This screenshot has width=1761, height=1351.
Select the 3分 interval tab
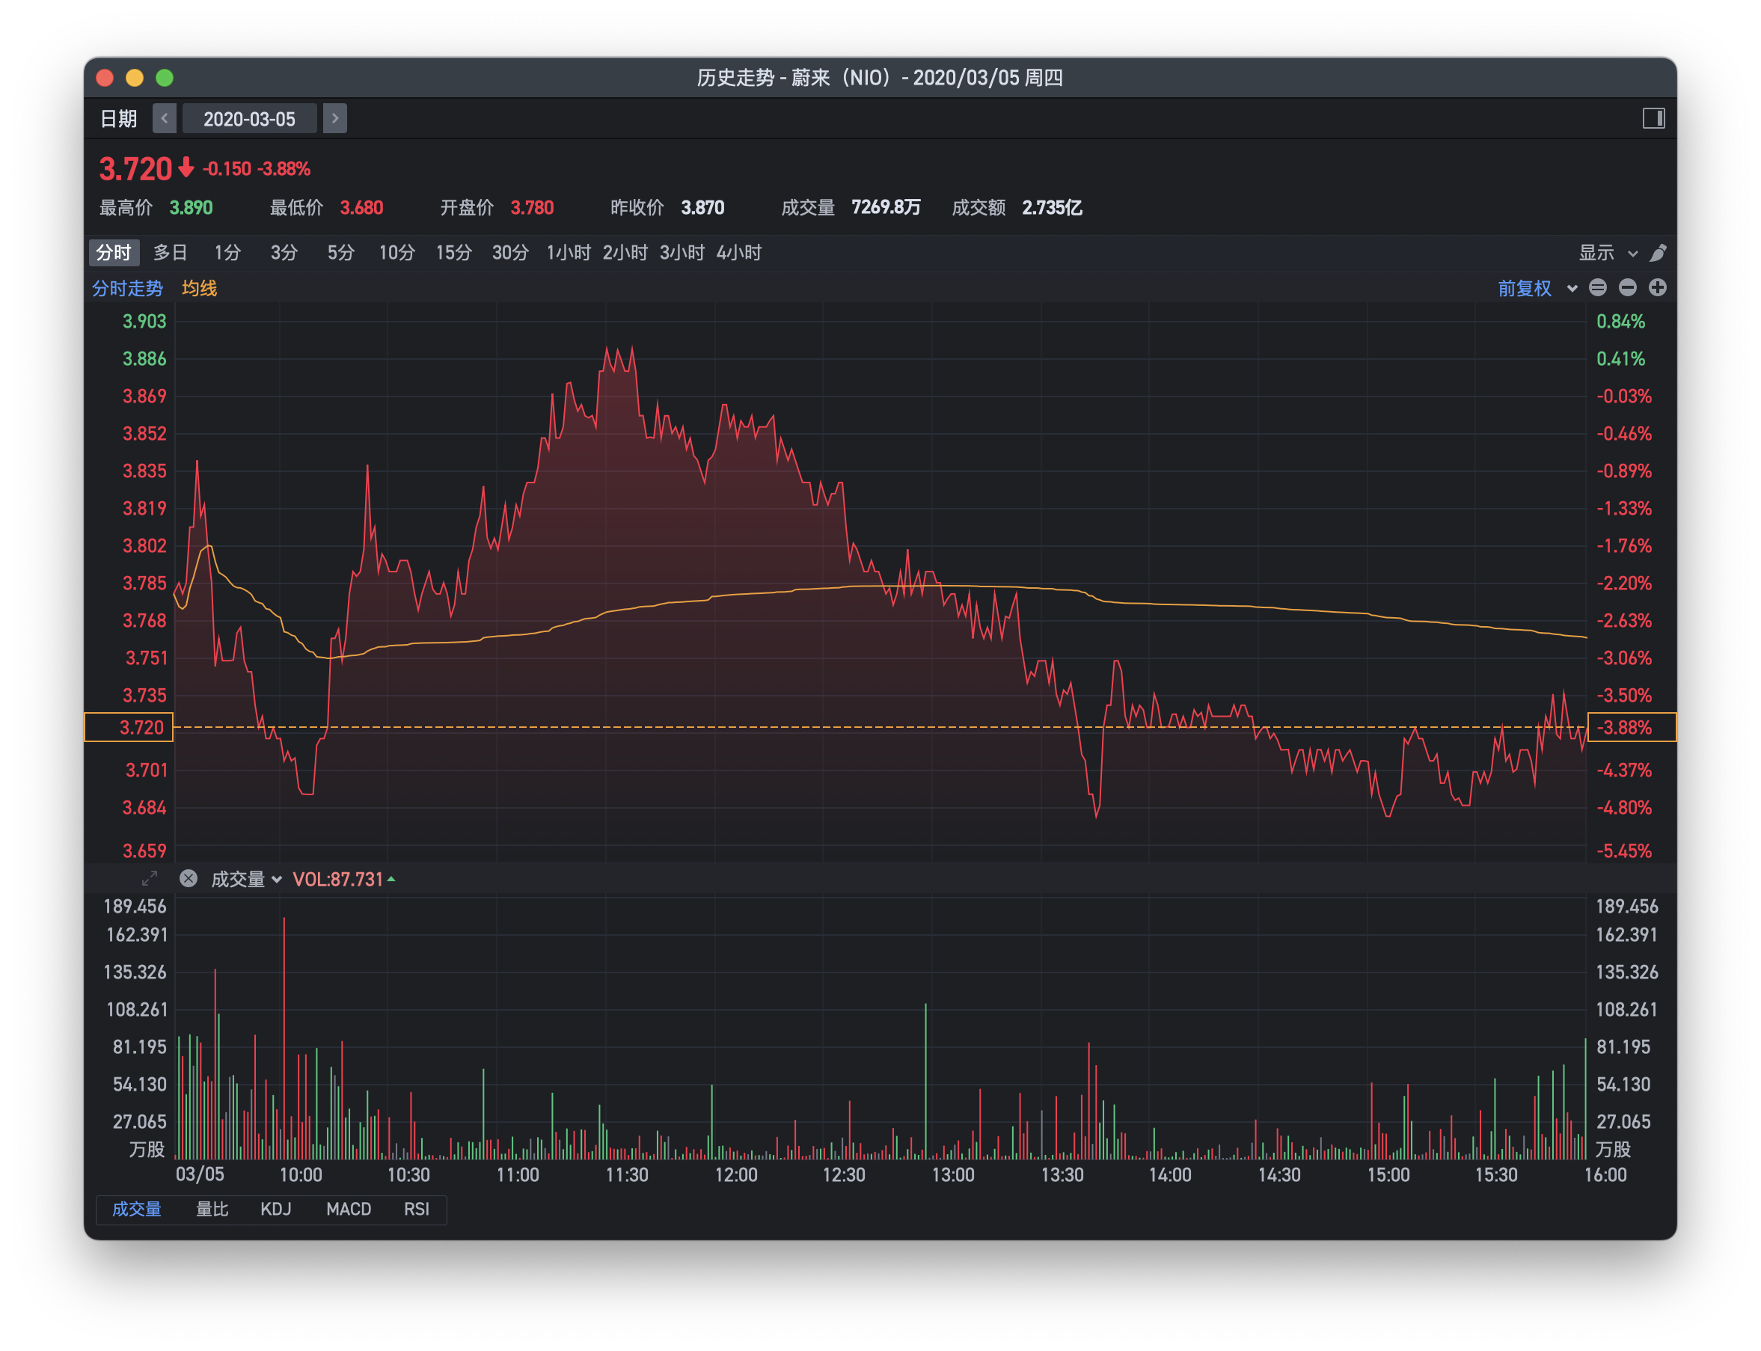283,253
